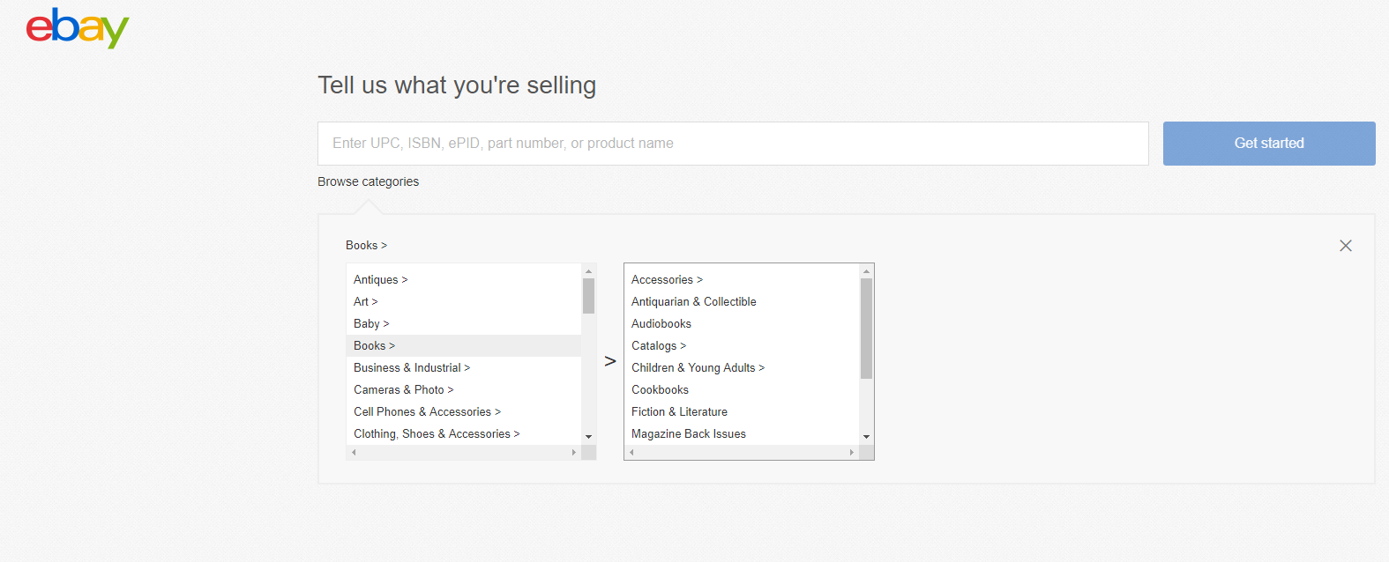Open Cameras & Photo category
Viewport: 1389px width, 562px height.
(x=403, y=390)
